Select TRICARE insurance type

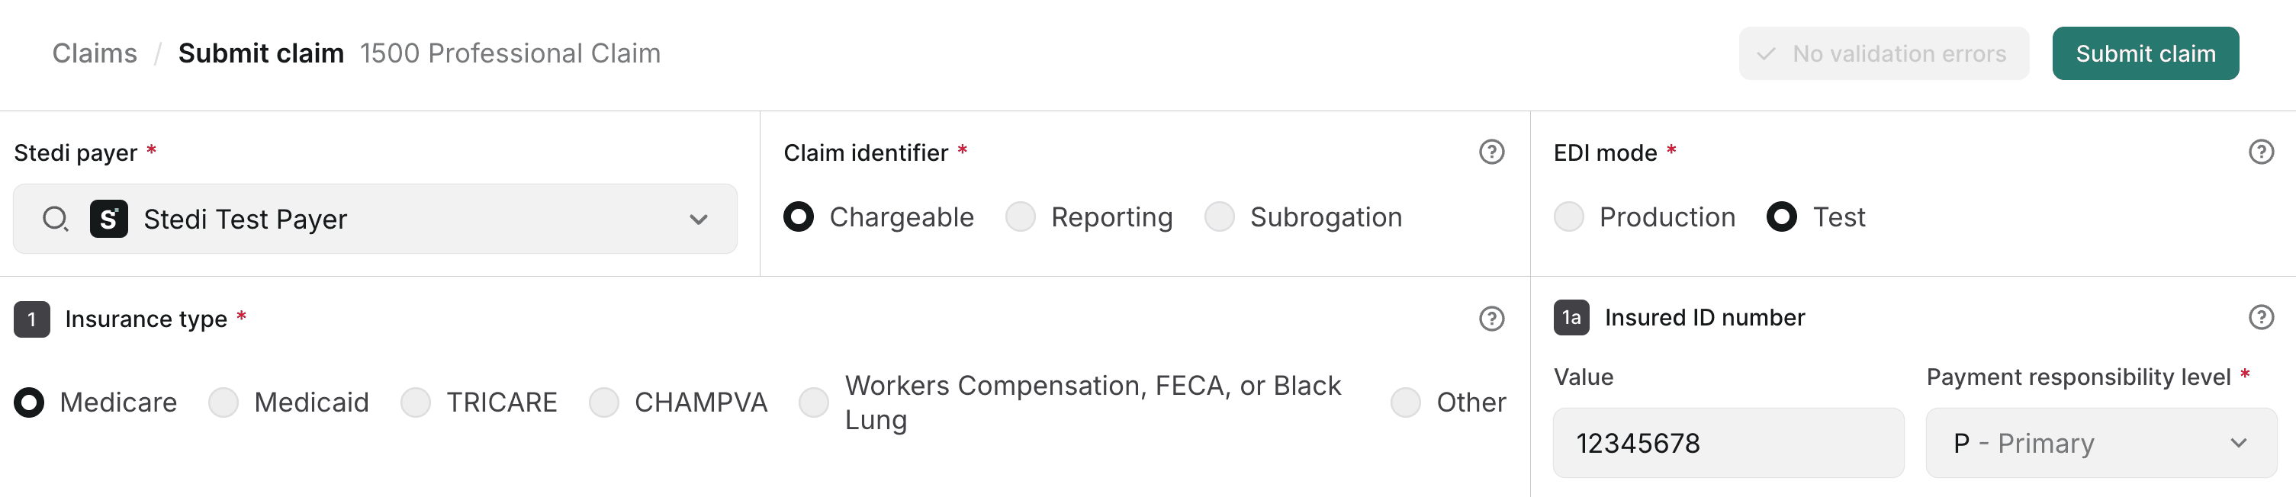416,402
